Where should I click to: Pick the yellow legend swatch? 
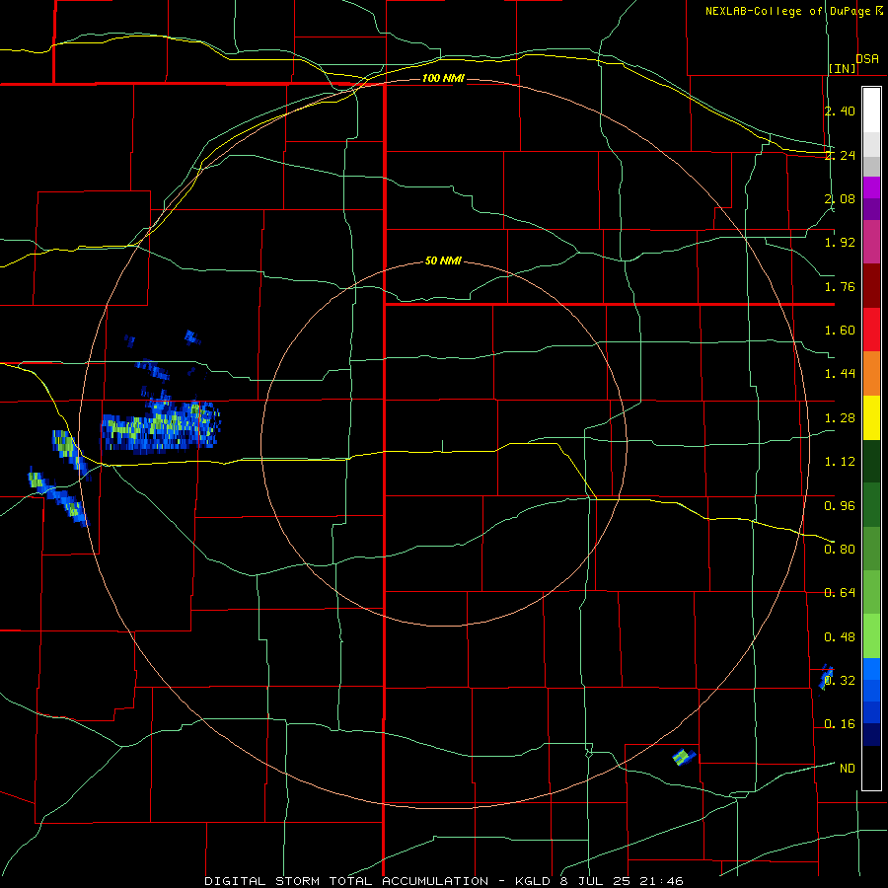pos(871,417)
